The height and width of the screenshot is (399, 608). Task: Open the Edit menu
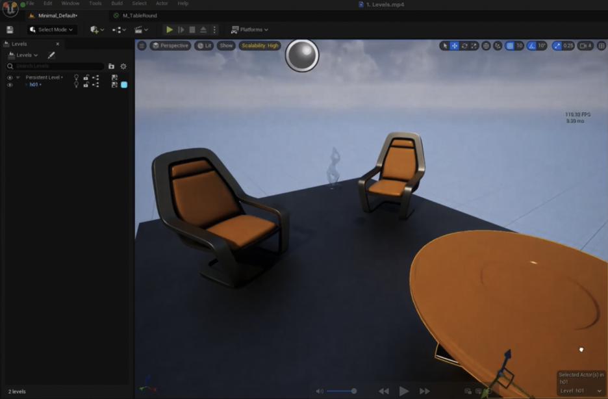47,3
